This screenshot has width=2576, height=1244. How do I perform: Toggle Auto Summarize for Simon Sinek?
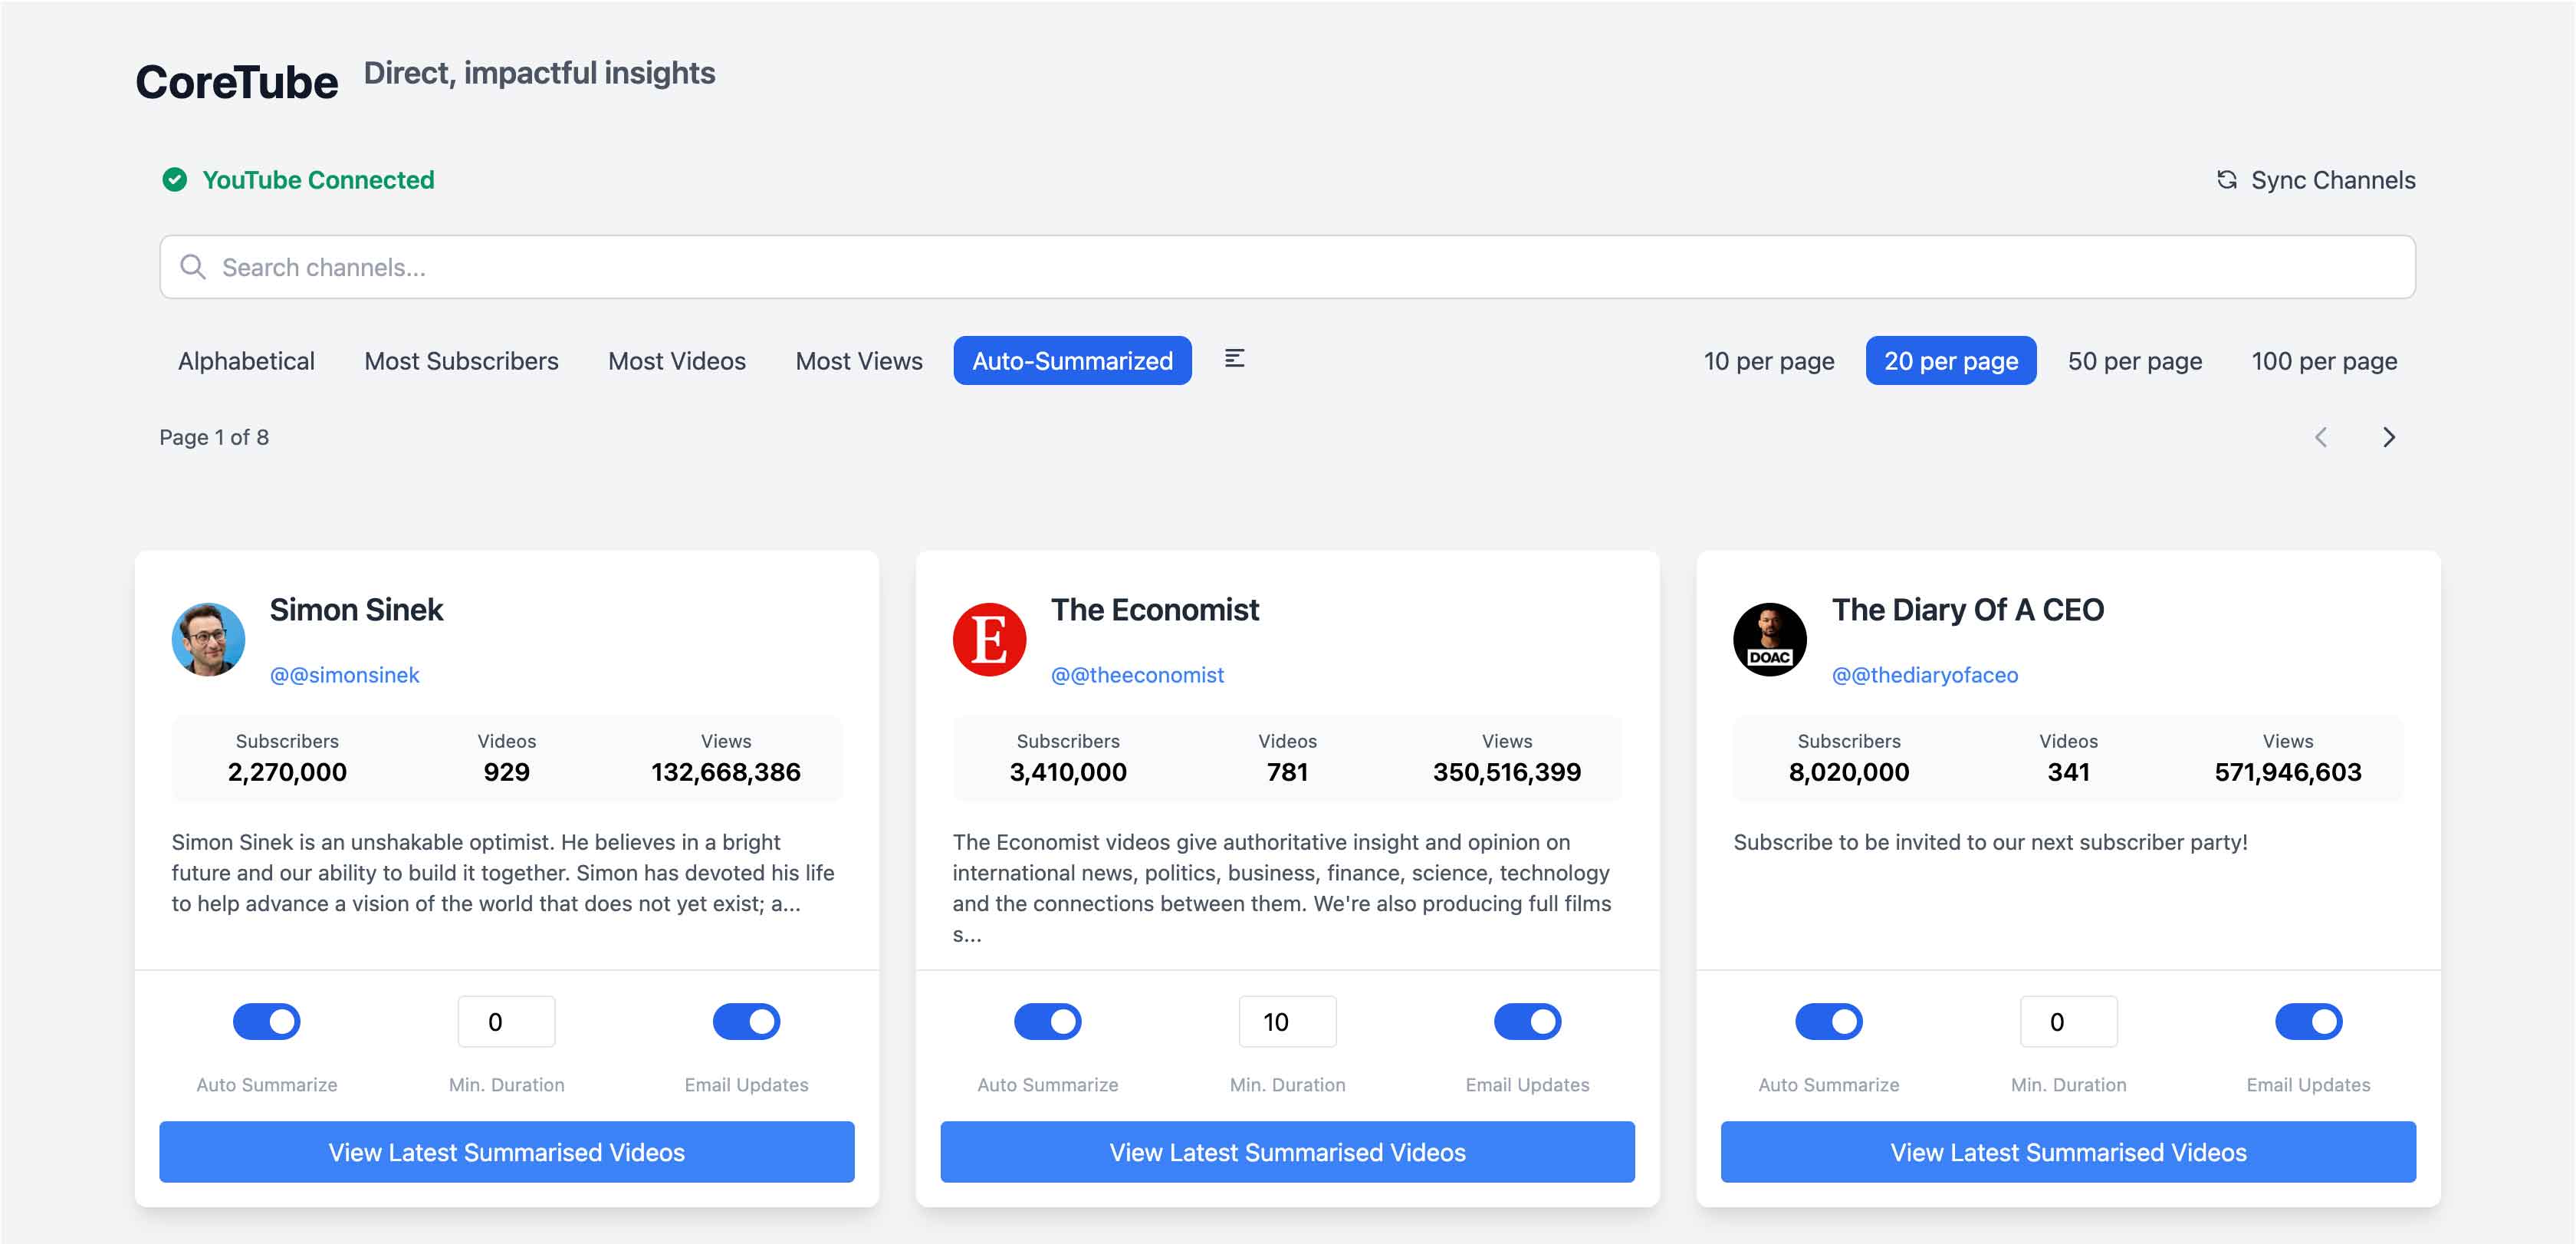click(x=266, y=1022)
